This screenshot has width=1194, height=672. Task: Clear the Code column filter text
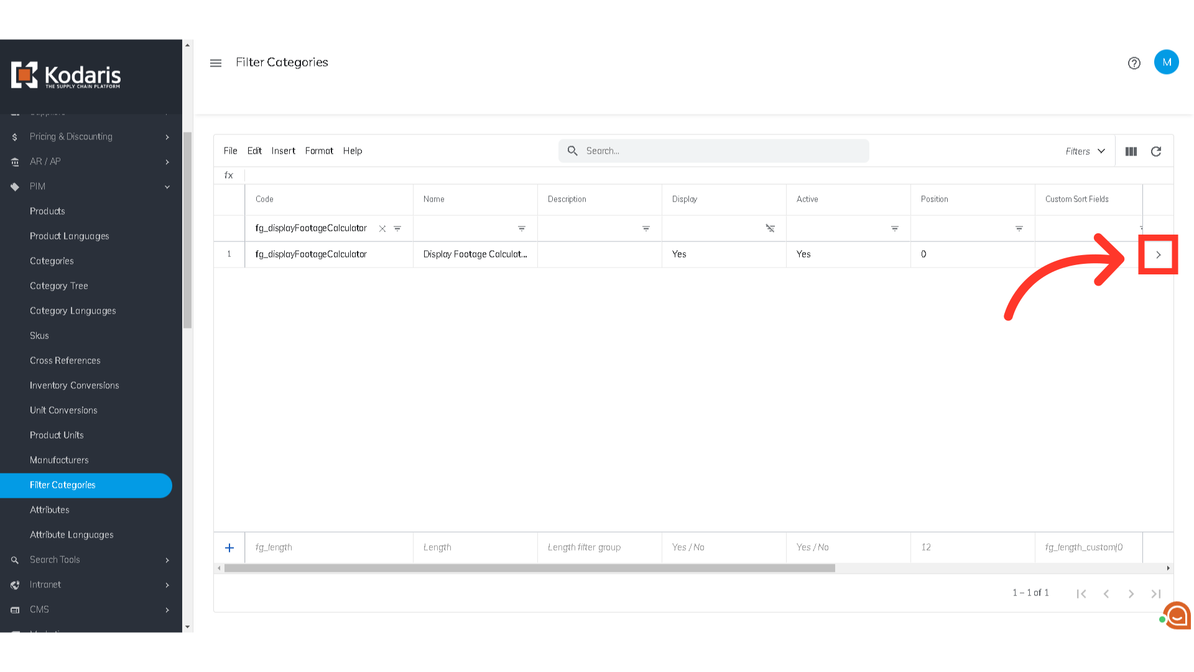tap(382, 228)
